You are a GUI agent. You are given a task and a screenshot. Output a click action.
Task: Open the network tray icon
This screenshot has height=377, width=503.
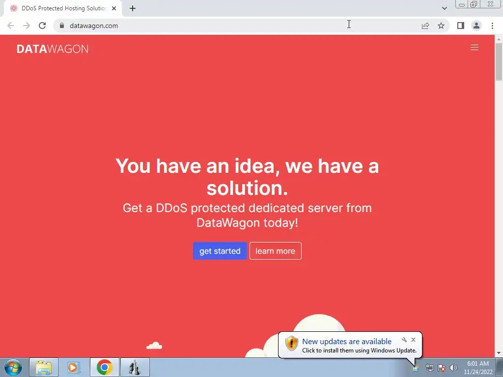tap(429, 368)
